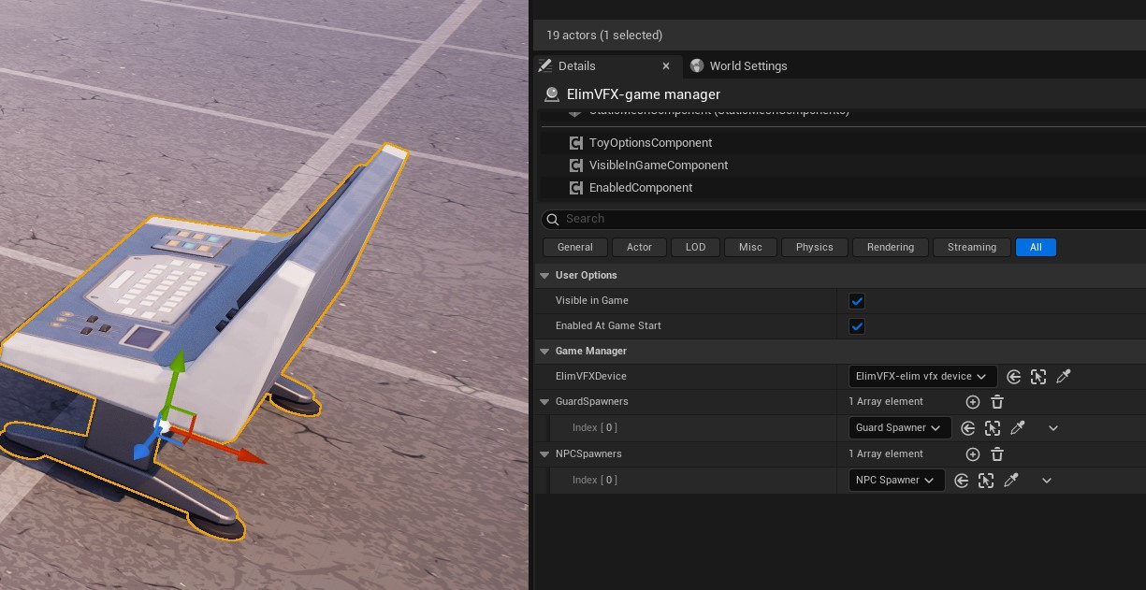Click the EnabledComponent icon
Viewport: 1146px width, 590px height.
click(x=577, y=188)
